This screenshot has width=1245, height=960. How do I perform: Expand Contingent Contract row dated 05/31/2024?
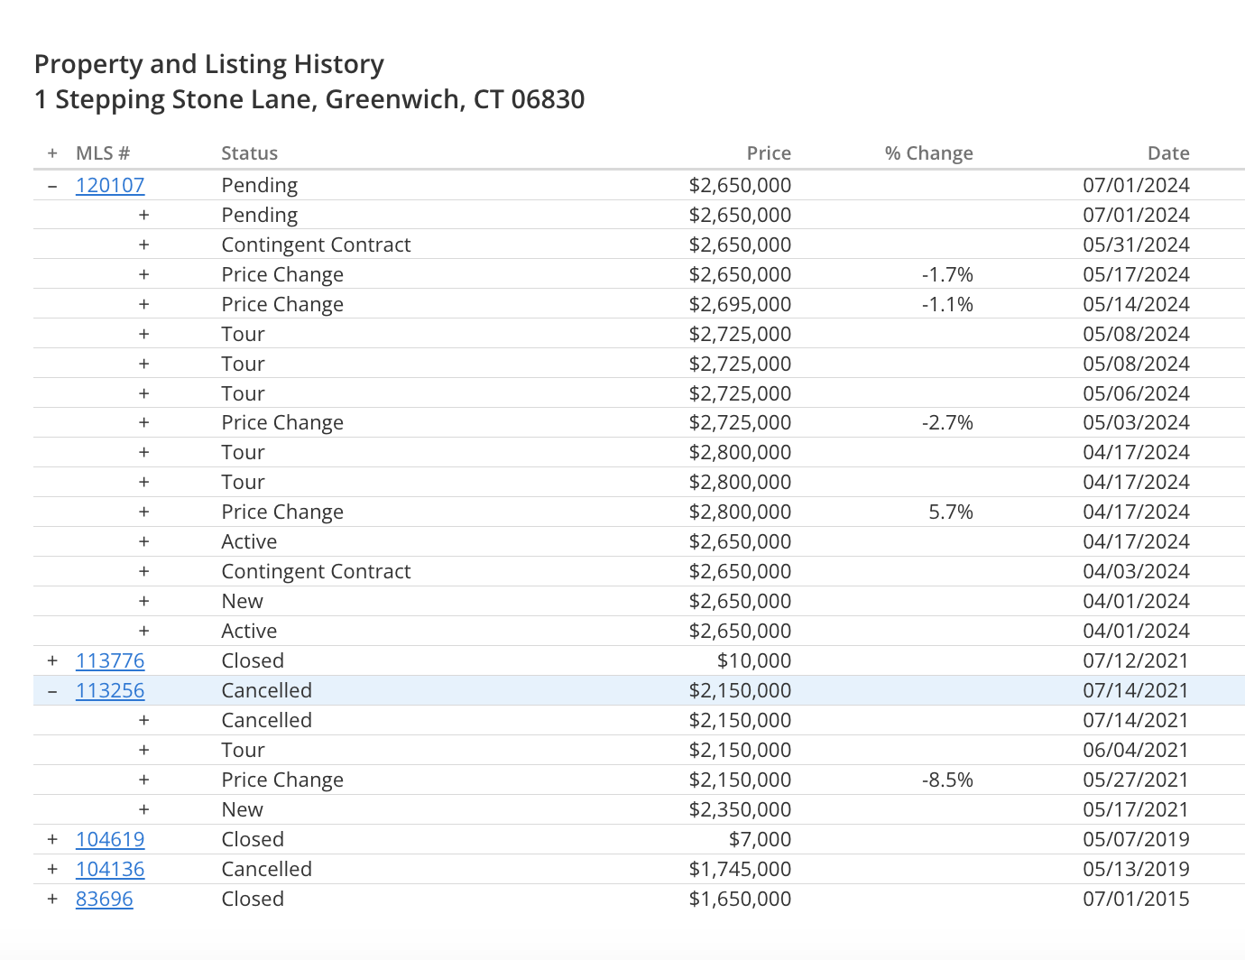coord(143,245)
